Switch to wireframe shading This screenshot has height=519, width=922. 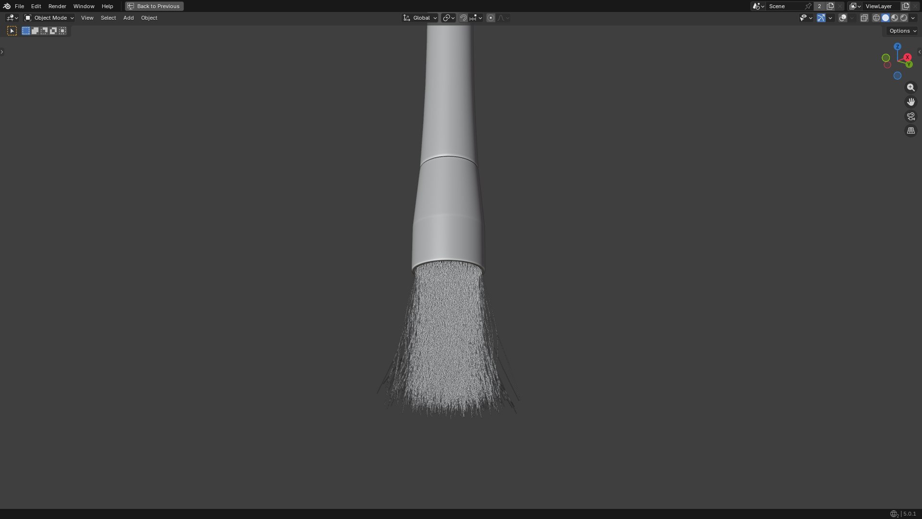point(876,18)
